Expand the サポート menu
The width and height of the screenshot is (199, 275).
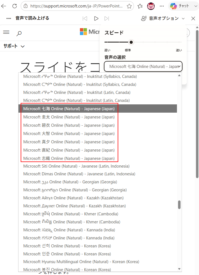(x=14, y=46)
